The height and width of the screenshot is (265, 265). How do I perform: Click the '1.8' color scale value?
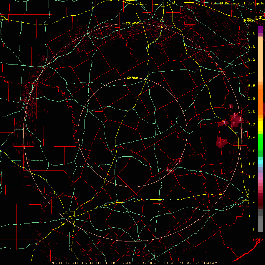coord(252,164)
